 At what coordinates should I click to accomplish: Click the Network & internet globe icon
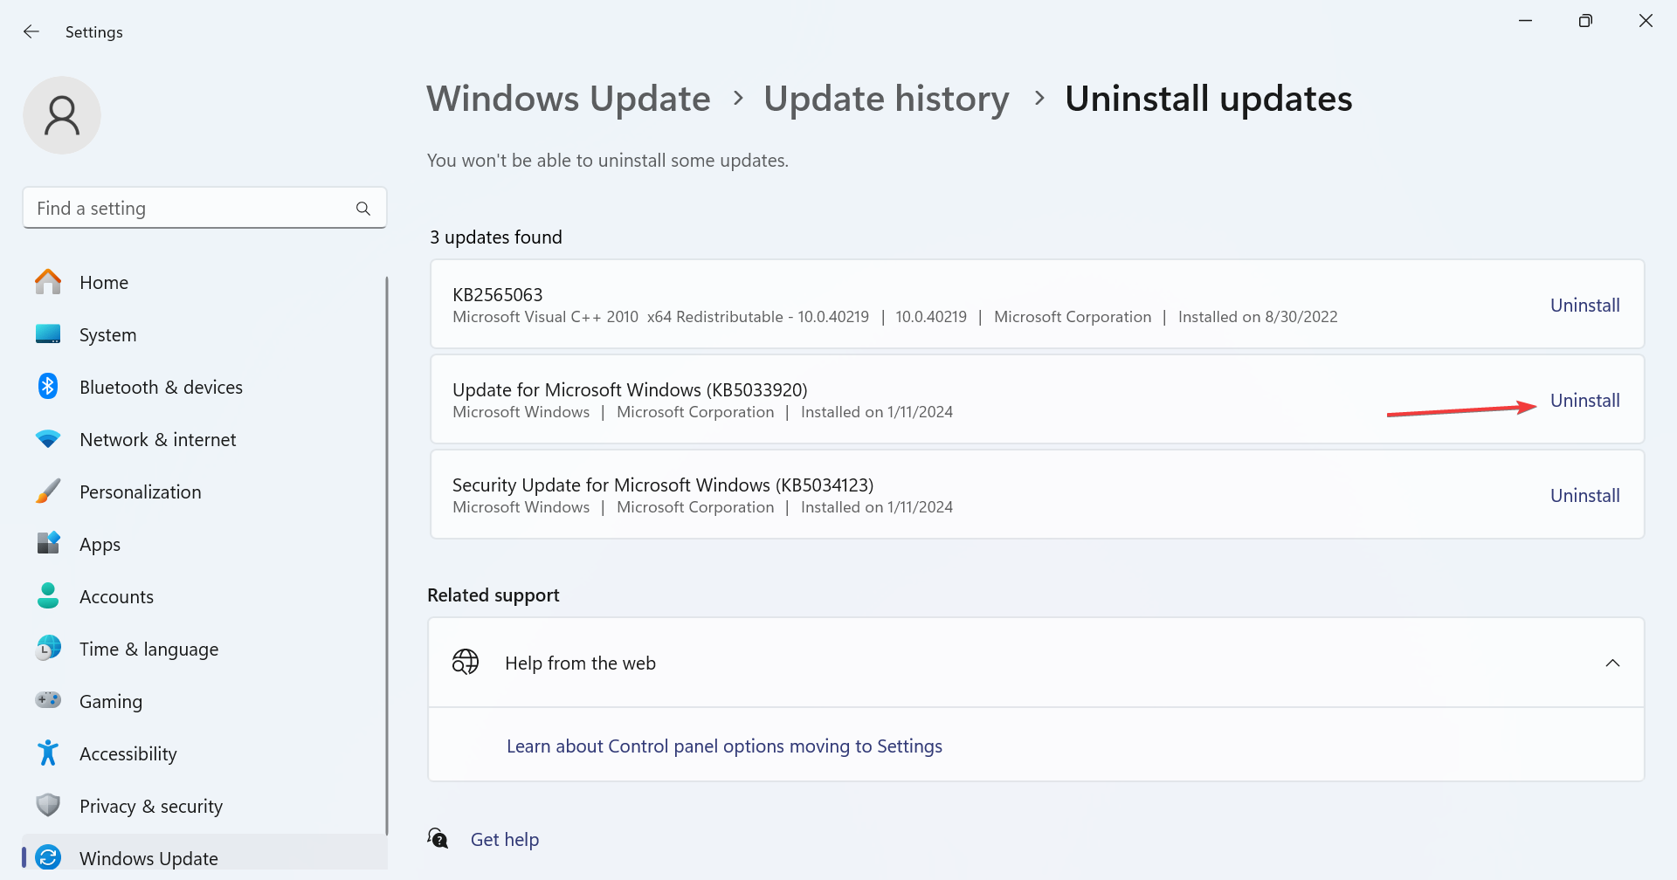48,439
